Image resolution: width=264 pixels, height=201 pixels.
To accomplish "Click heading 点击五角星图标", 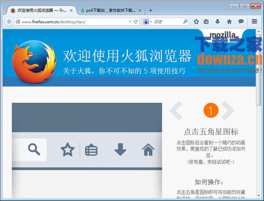I will [x=211, y=132].
